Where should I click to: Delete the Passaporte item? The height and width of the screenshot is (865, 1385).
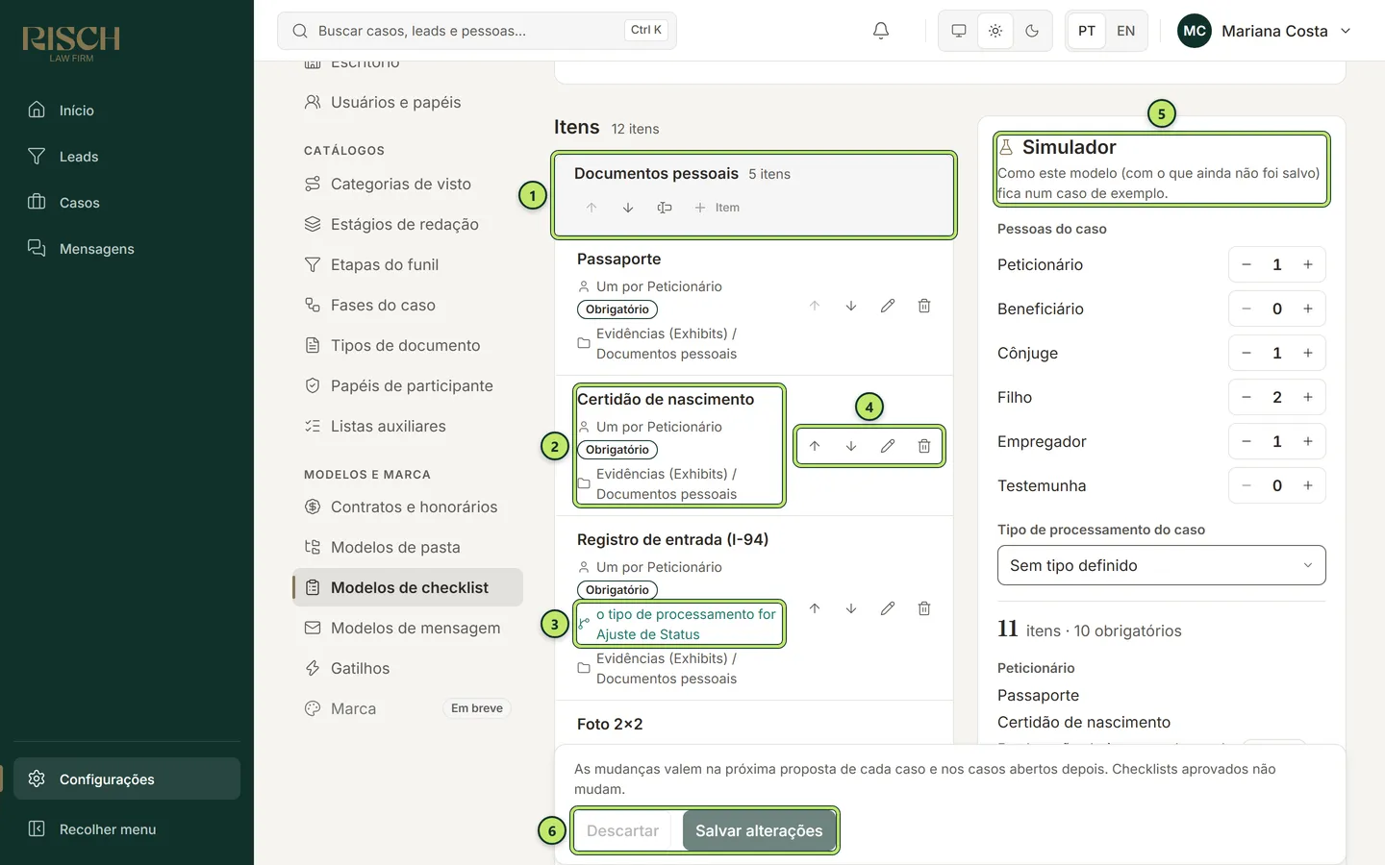[x=924, y=306]
